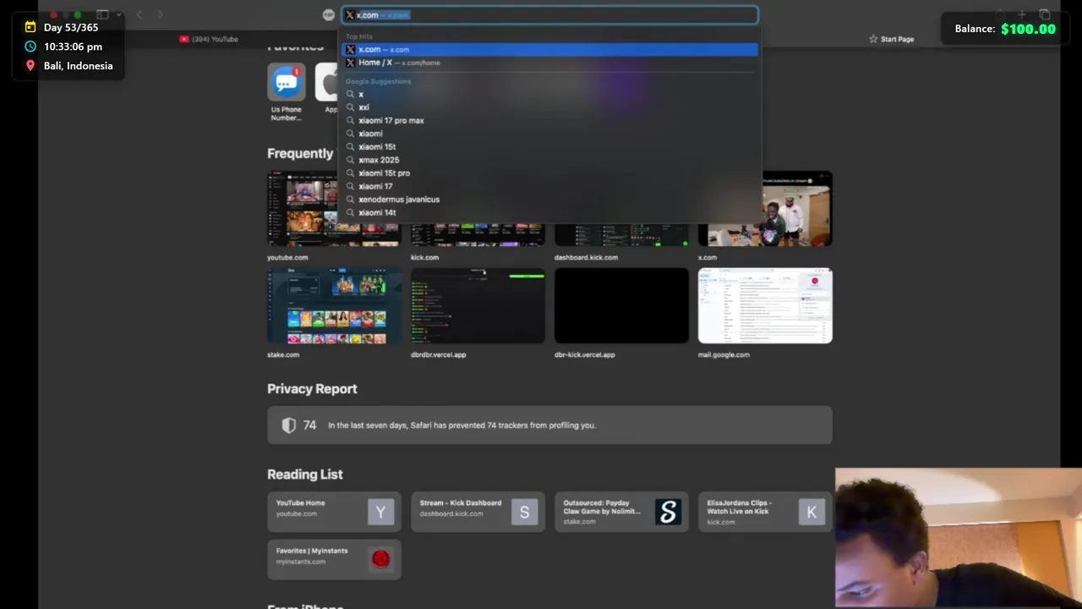Open Favorites | Myinstants reading list item
The width and height of the screenshot is (1082, 609).
334,559
